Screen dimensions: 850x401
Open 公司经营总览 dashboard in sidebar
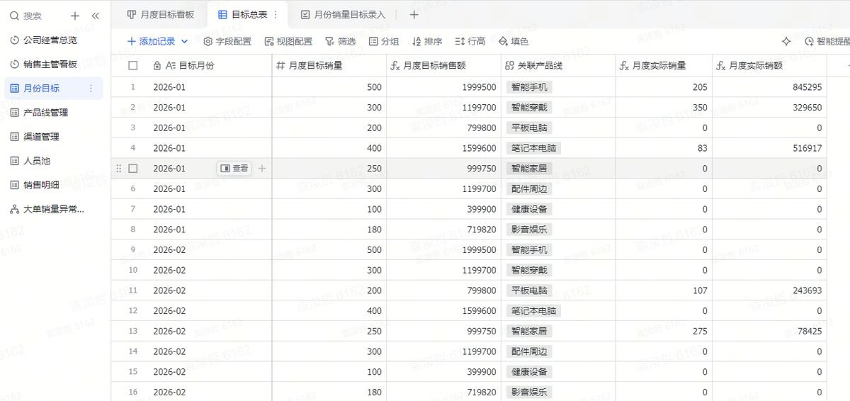(51, 40)
